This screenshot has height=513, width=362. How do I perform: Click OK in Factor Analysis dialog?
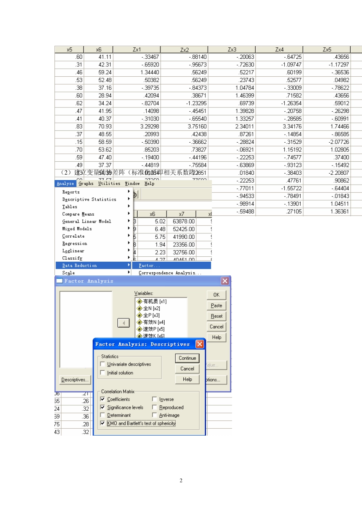216,295
